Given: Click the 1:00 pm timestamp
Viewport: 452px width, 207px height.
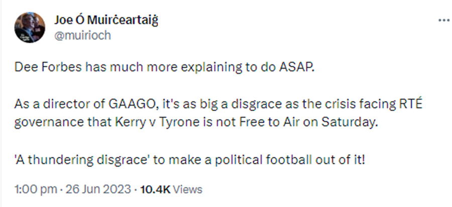Looking at the screenshot, I should coord(32,189).
